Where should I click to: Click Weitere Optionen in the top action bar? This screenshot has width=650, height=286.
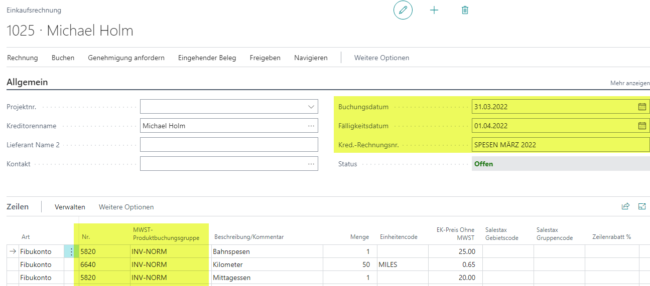381,58
